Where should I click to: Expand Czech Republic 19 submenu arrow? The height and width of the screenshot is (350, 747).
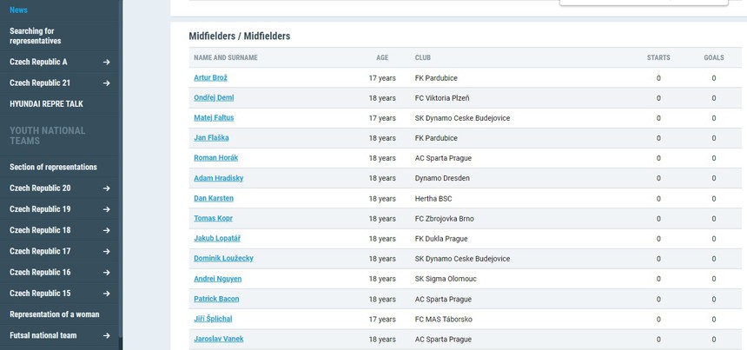(x=106, y=209)
